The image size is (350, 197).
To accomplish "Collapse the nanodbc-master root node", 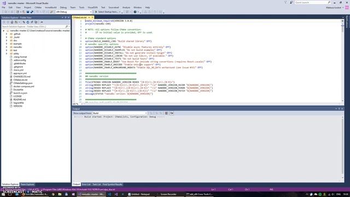I will [4, 31].
